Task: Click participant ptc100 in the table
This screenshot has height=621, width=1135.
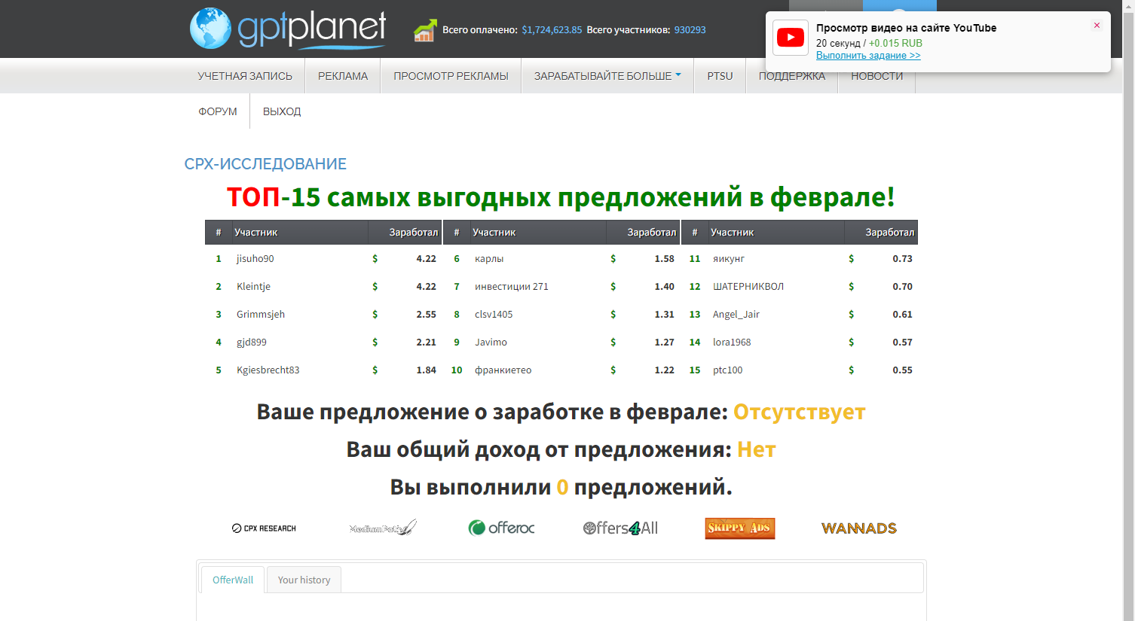Action: 728,370
